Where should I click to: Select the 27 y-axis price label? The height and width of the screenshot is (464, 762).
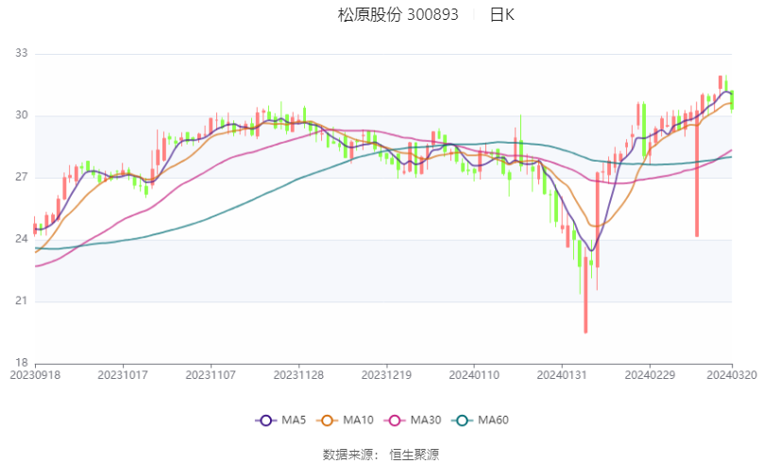(x=22, y=177)
